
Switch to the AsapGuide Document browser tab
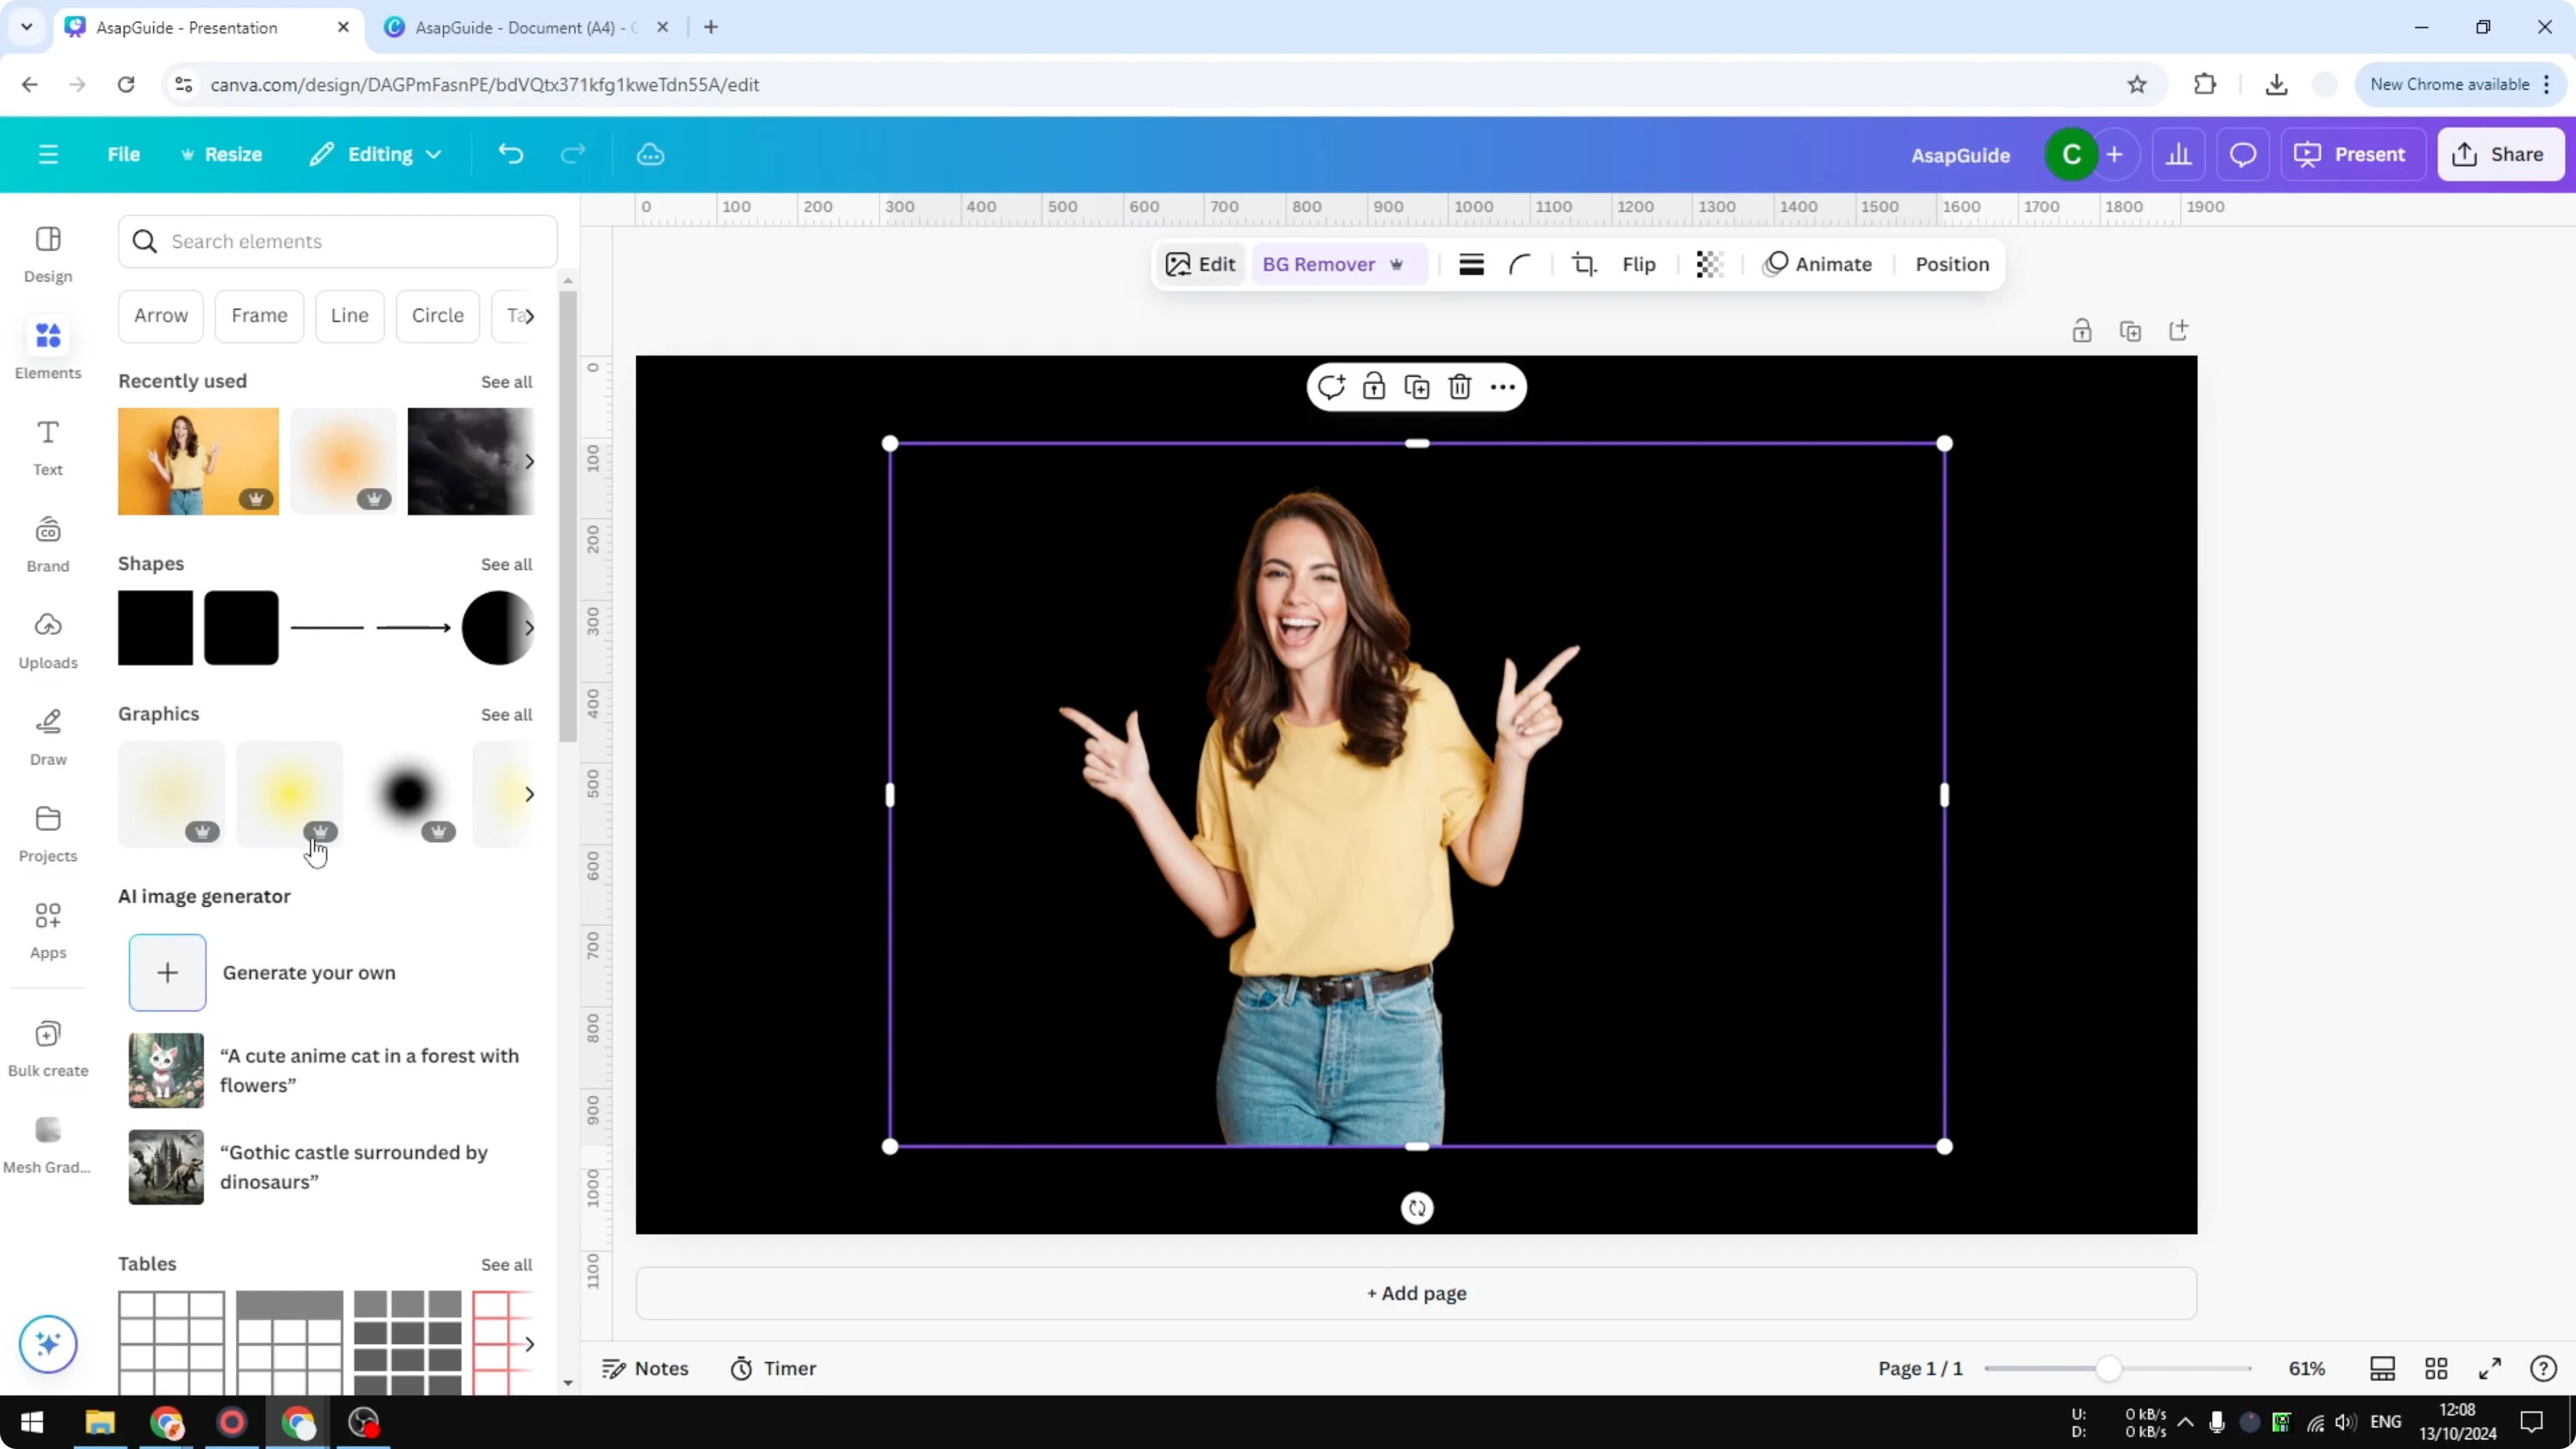(x=520, y=27)
